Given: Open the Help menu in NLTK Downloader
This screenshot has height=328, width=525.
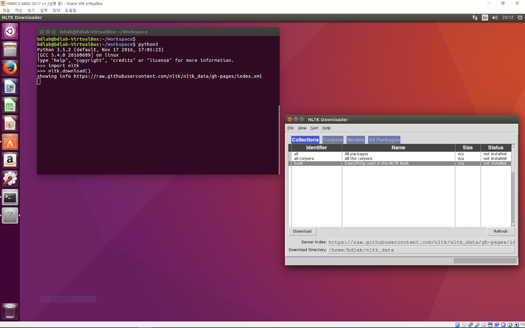Looking at the screenshot, I should tap(326, 128).
